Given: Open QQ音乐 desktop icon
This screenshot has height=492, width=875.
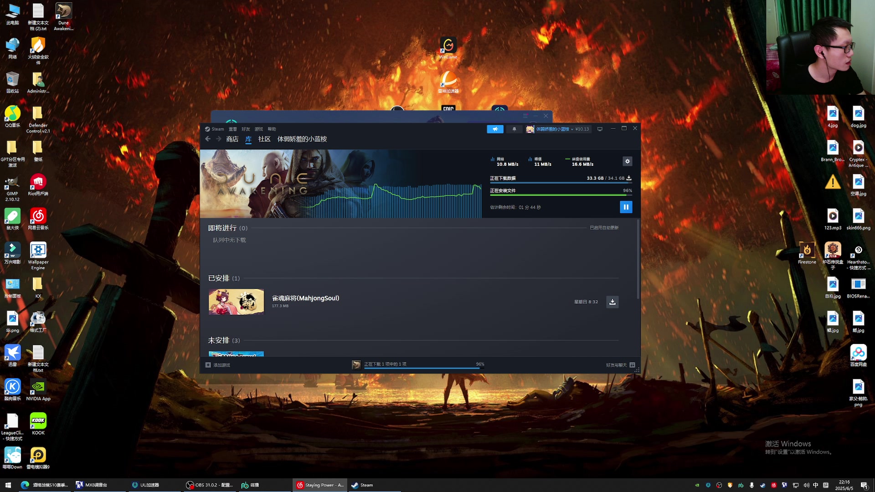Looking at the screenshot, I should pyautogui.click(x=12, y=117).
